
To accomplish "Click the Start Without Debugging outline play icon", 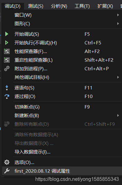I will (x=7, y=43).
